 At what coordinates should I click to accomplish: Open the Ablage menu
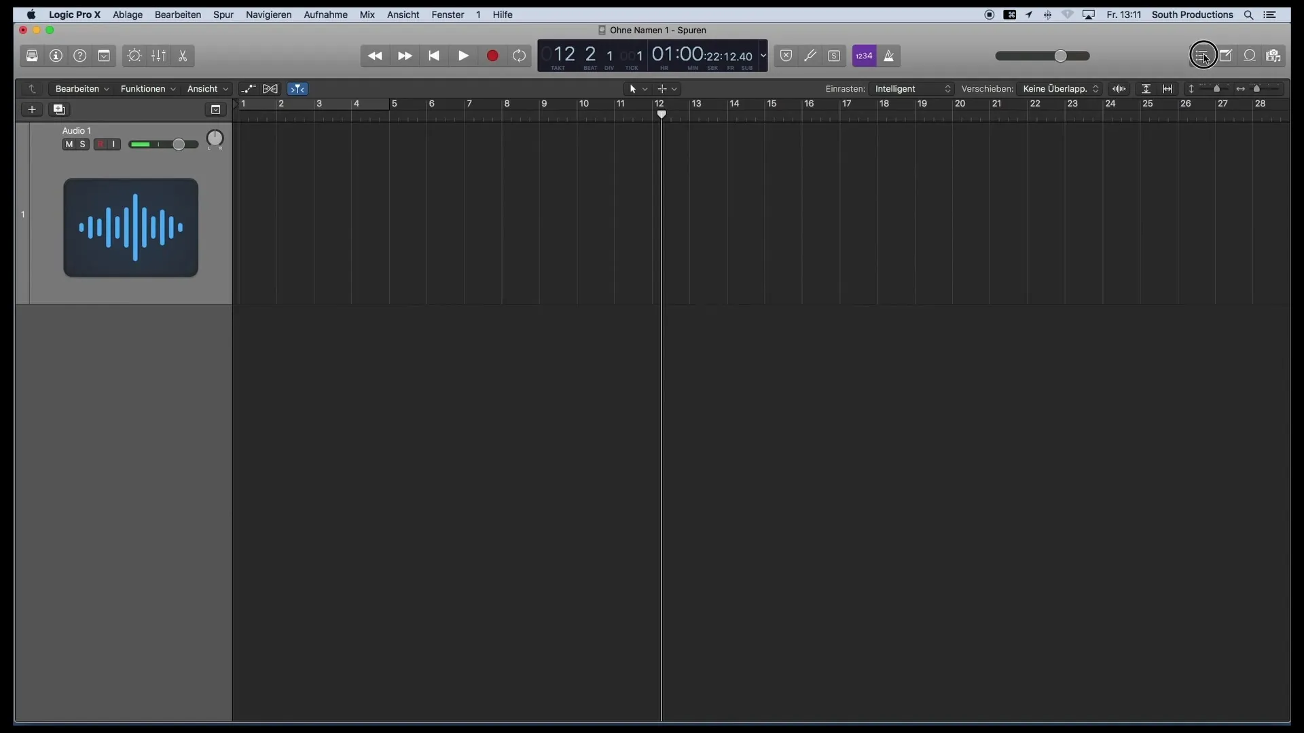128,14
